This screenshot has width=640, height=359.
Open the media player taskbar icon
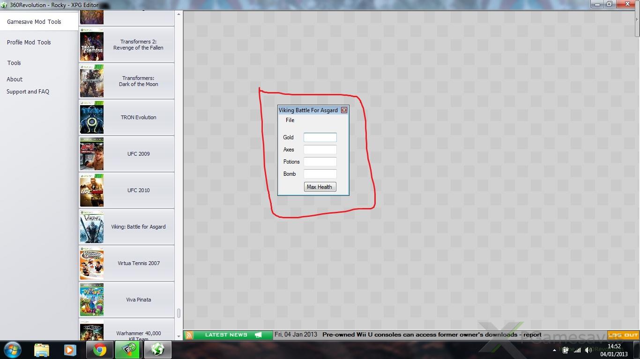point(70,350)
